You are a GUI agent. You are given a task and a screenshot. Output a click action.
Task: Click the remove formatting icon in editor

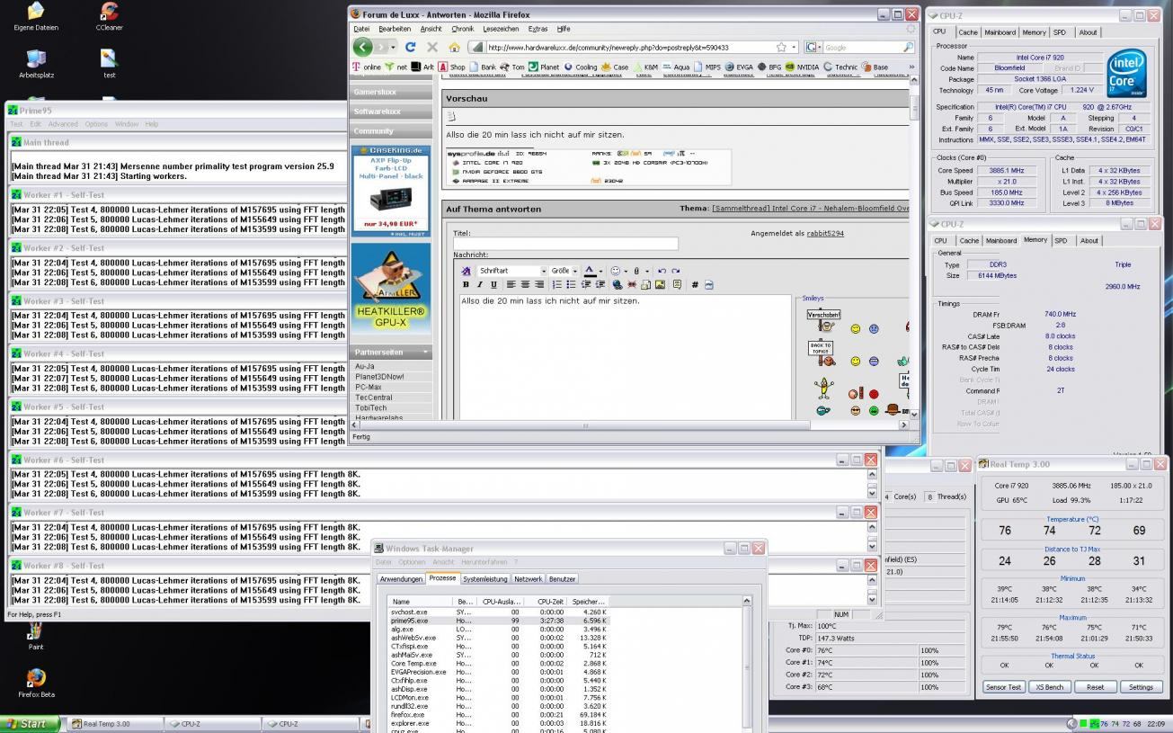point(466,271)
